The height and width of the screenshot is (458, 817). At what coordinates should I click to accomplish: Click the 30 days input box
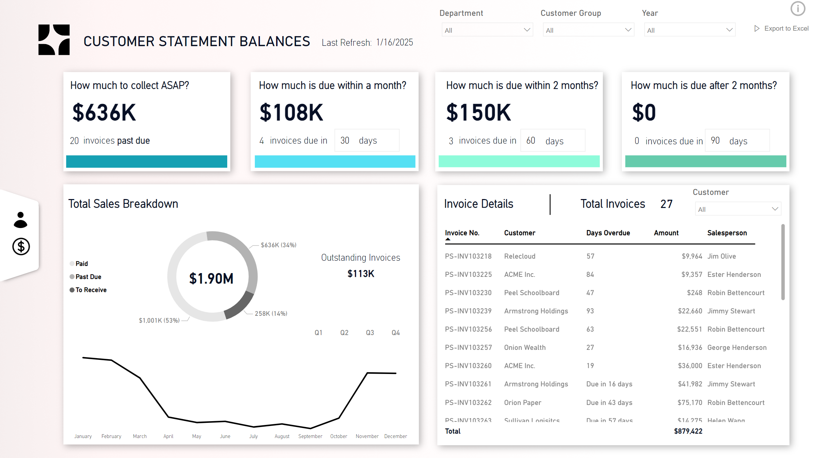point(367,140)
